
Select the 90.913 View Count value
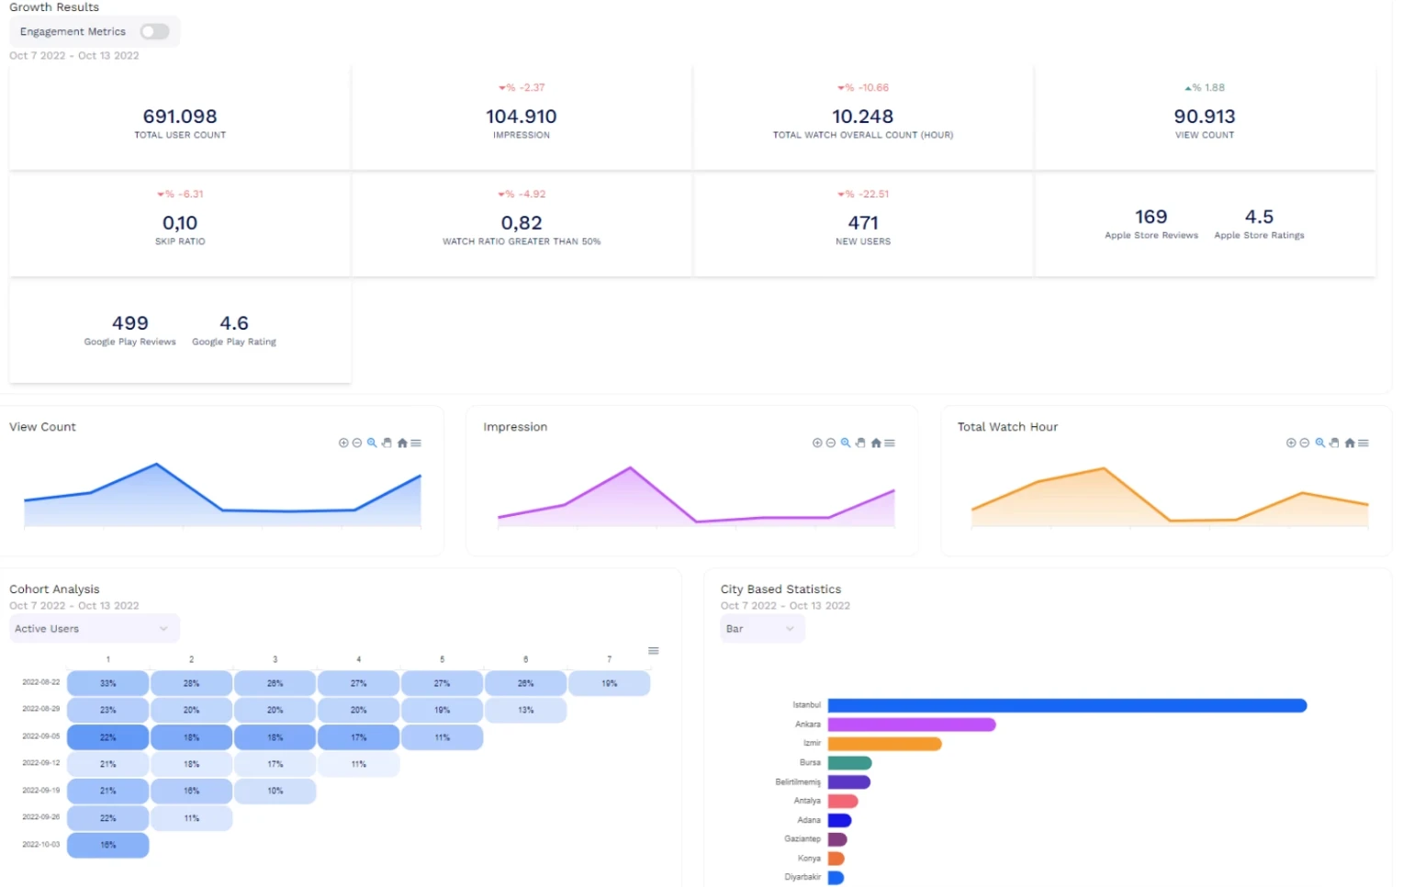[x=1205, y=117]
